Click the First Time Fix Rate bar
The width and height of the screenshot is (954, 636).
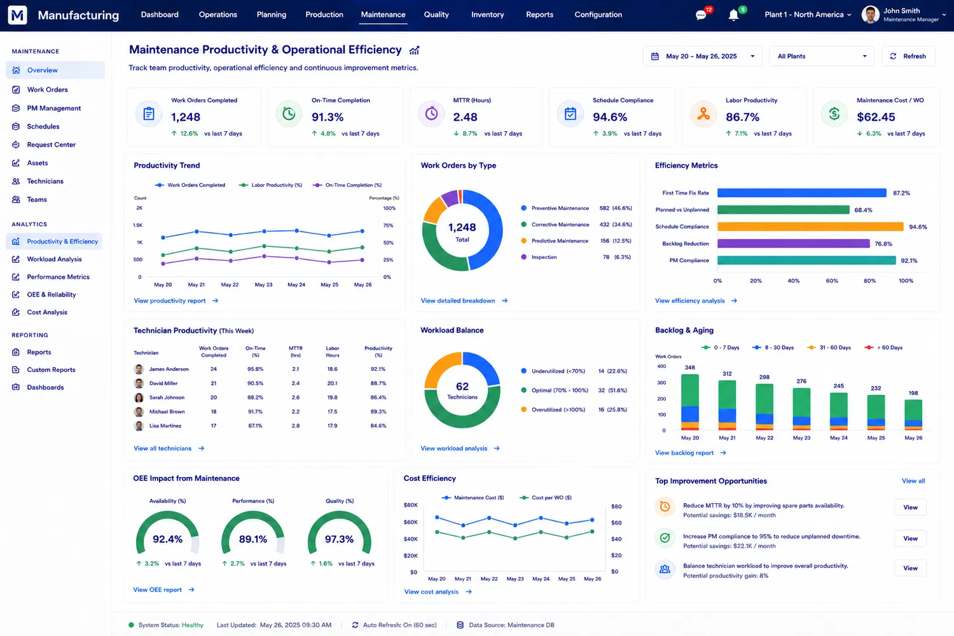802,193
